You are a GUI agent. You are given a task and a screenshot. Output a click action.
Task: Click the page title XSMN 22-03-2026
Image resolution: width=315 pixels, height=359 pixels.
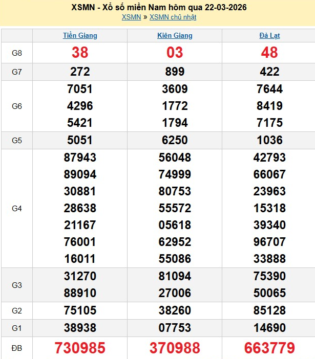click(x=157, y=8)
